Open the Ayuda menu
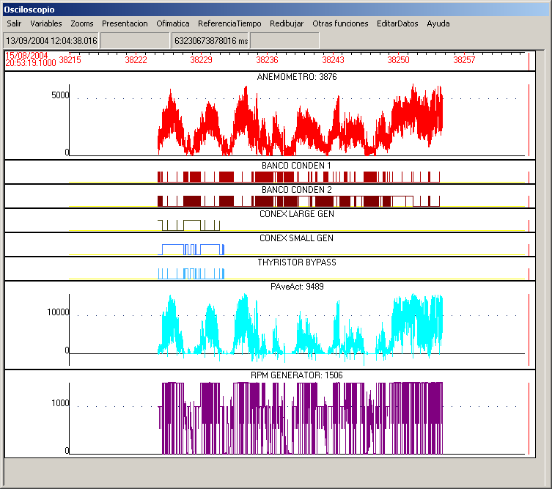Screen dimensions: 552x489 tap(438, 23)
